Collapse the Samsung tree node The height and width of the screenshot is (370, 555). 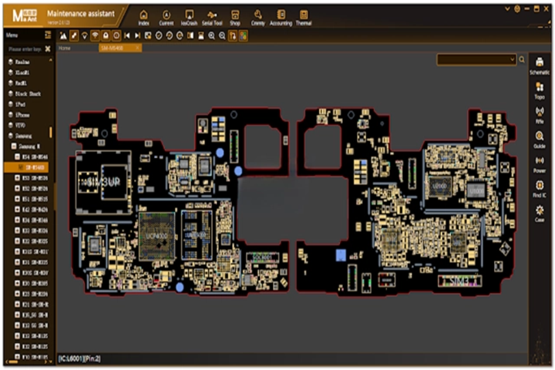(x=11, y=134)
